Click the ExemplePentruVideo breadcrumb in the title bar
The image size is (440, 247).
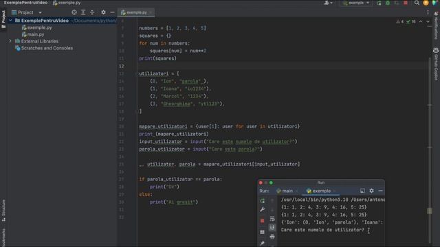coord(25,3)
